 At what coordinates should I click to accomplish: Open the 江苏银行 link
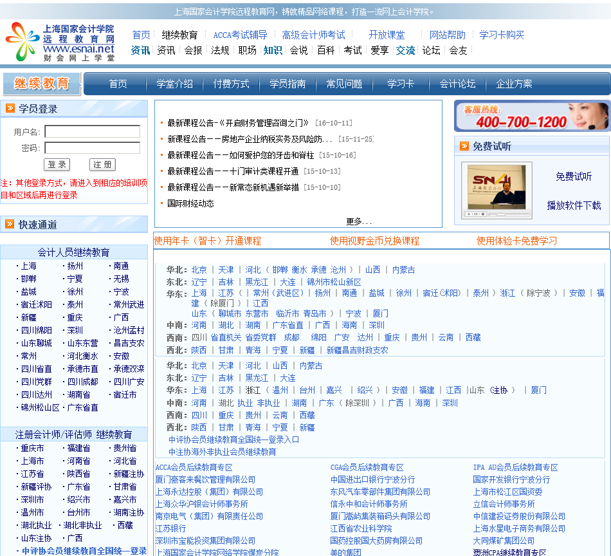point(170,529)
